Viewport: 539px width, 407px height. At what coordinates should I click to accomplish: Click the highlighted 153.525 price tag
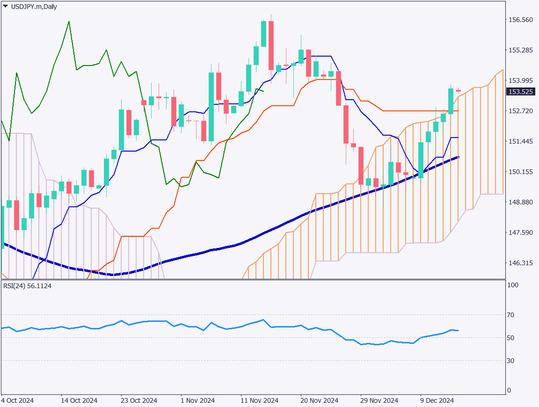(x=521, y=92)
